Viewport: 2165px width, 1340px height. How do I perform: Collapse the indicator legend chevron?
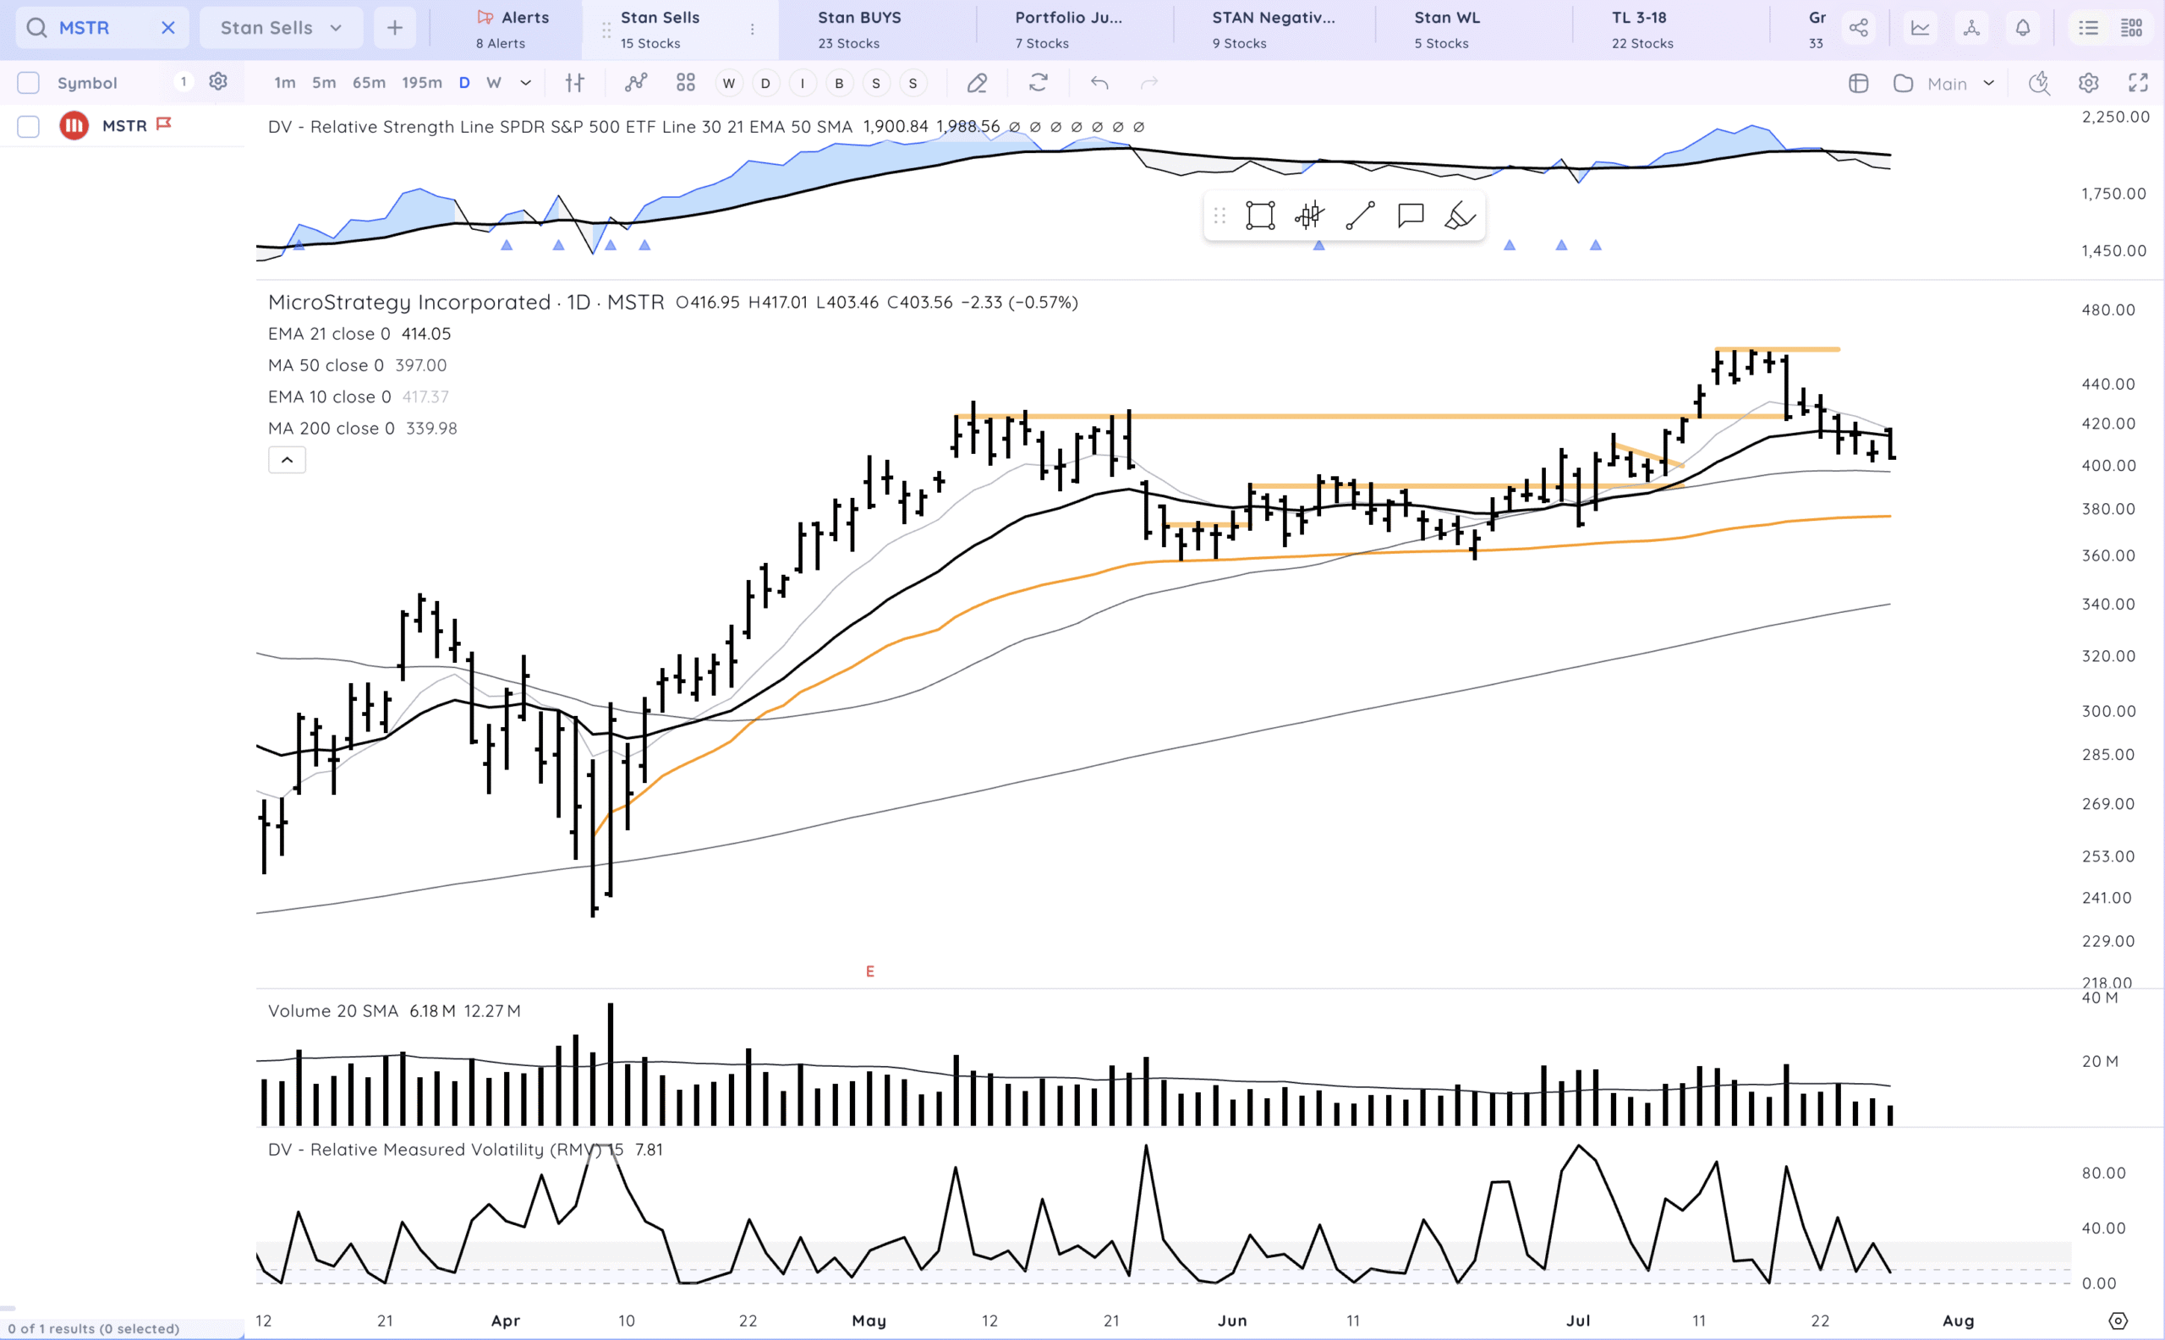click(x=287, y=460)
